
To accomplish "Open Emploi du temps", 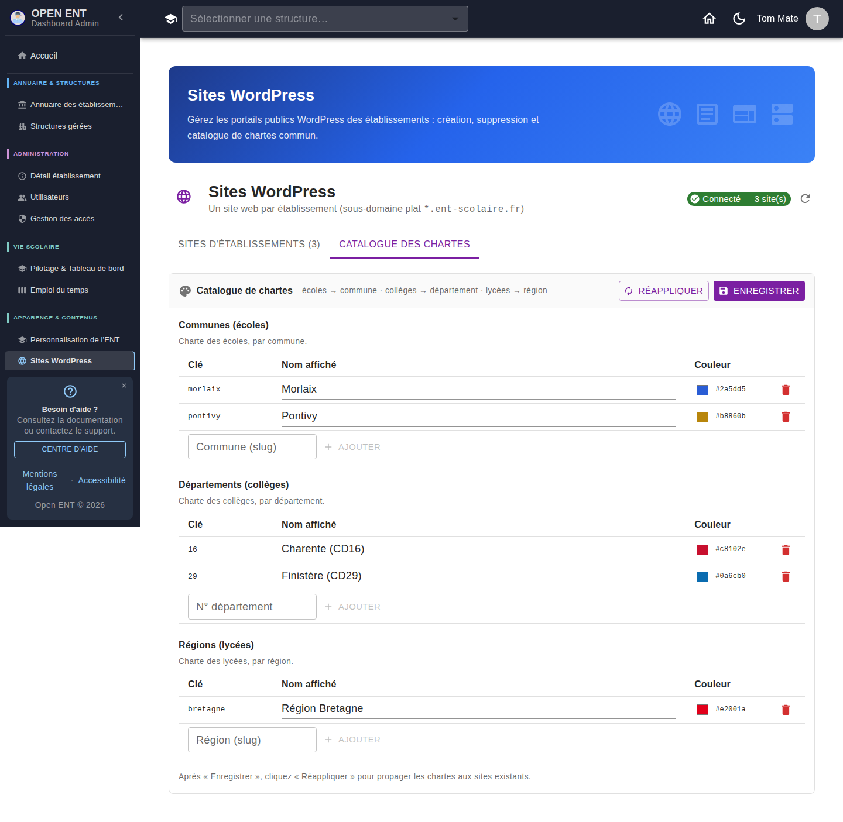I will 70,290.
